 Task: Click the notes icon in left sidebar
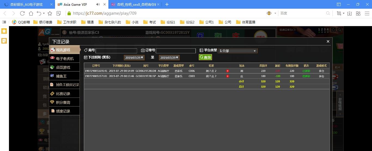tap(4, 41)
